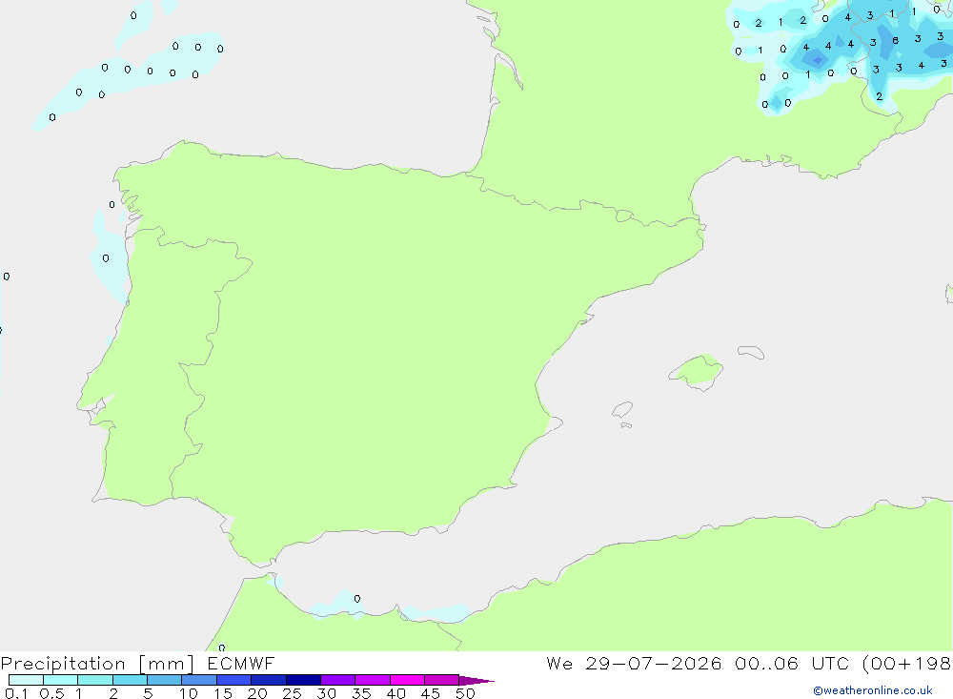Screen dimensions: 953x699
Task: Click the 20–25 mm dark blue swatch
Action: tap(268, 680)
